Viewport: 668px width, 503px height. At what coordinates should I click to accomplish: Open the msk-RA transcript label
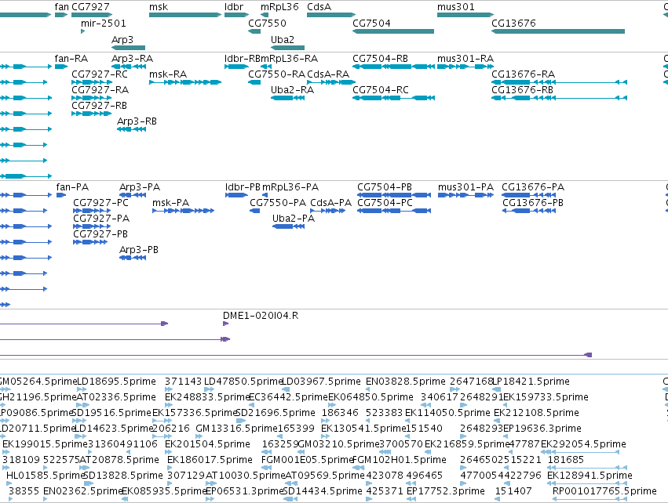tap(168, 74)
